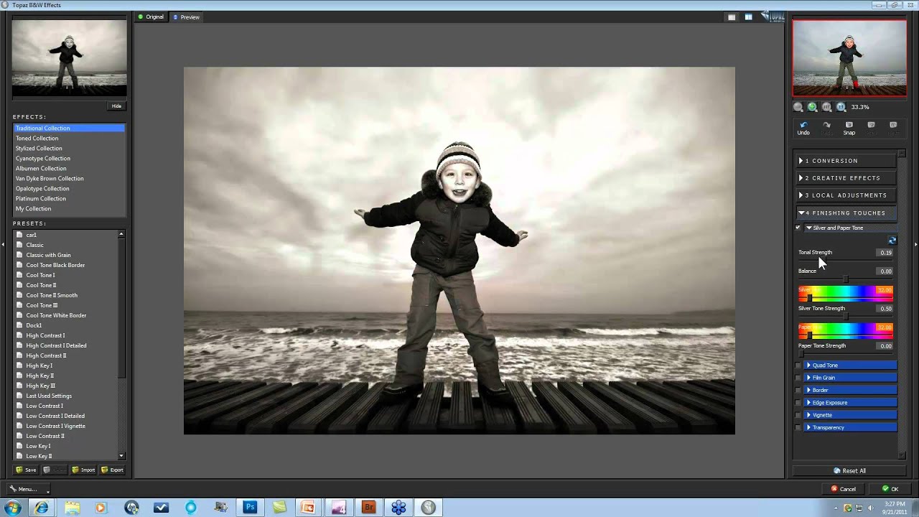Viewport: 919px width, 517px height.
Task: Save the current preset
Action: click(26, 470)
